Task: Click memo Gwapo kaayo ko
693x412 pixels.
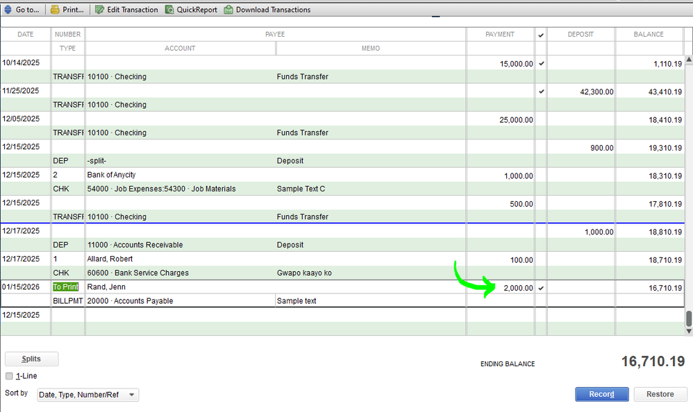Action: [304, 273]
